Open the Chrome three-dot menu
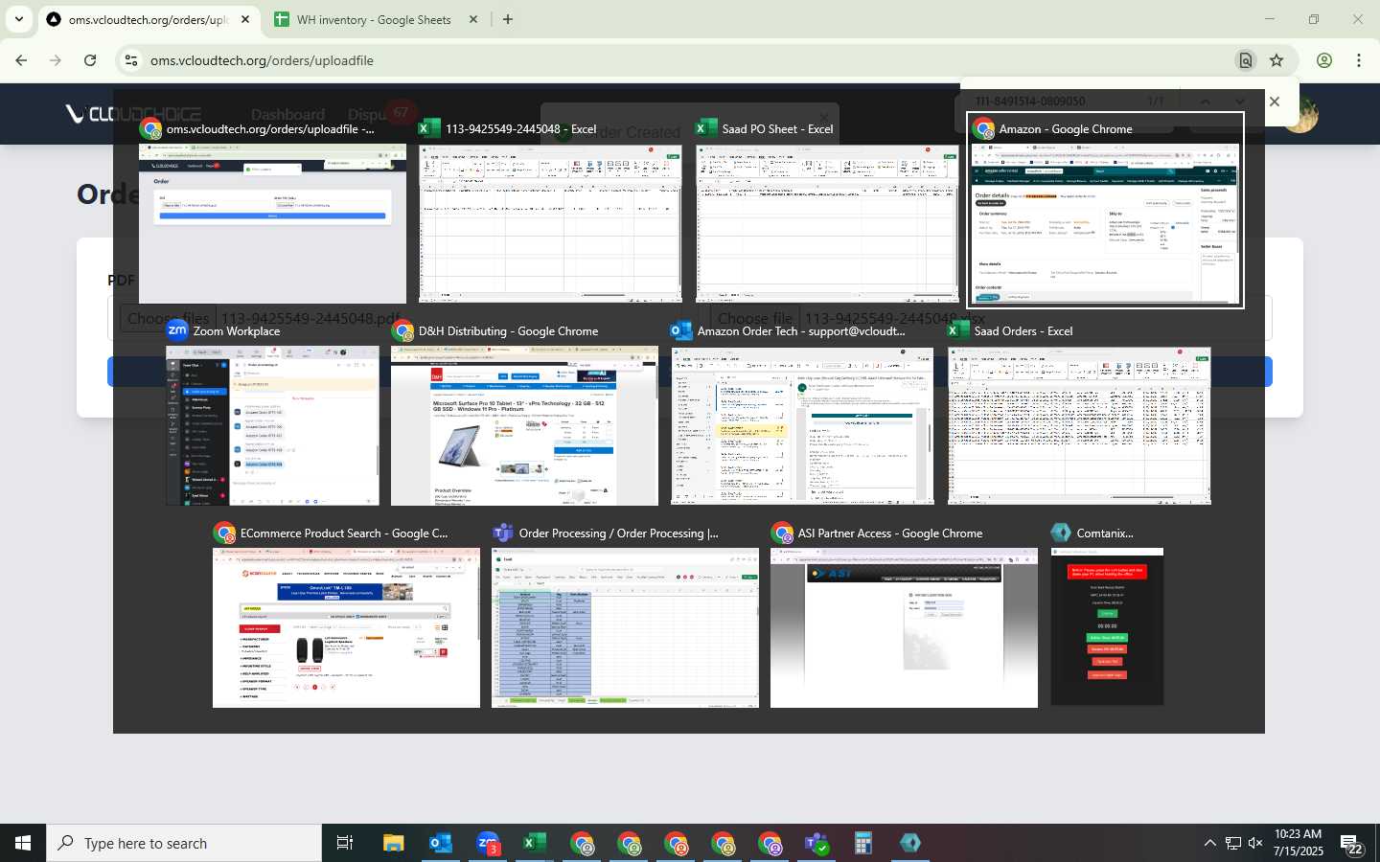The image size is (1380, 862). [x=1359, y=60]
